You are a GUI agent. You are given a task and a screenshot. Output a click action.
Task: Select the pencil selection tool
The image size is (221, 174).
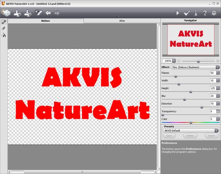pyautogui.click(x=4, y=22)
